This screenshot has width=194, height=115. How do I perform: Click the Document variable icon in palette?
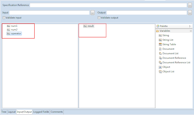[160, 49]
